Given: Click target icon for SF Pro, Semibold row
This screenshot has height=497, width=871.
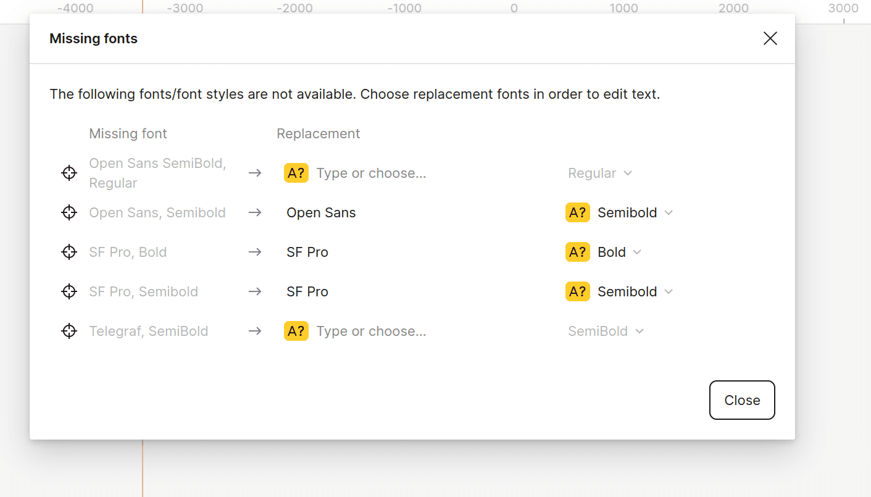Looking at the screenshot, I should [x=69, y=291].
